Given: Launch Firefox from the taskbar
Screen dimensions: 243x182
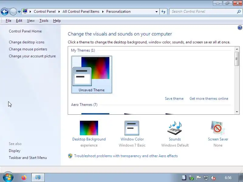Looking at the screenshot, I should [24, 177].
